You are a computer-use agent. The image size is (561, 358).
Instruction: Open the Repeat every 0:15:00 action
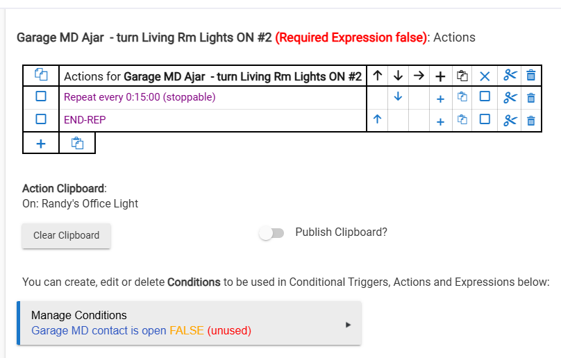pyautogui.click(x=140, y=97)
